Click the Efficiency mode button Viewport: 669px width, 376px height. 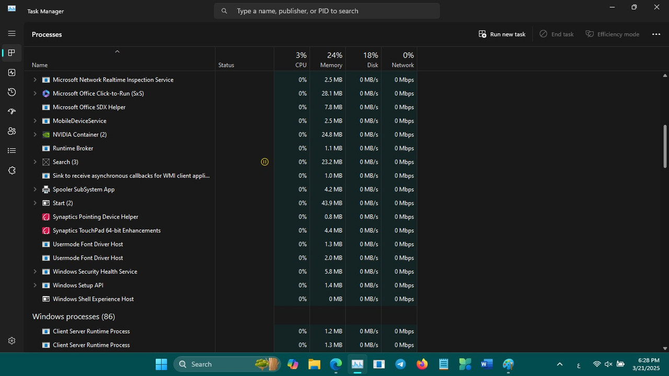pos(613,34)
